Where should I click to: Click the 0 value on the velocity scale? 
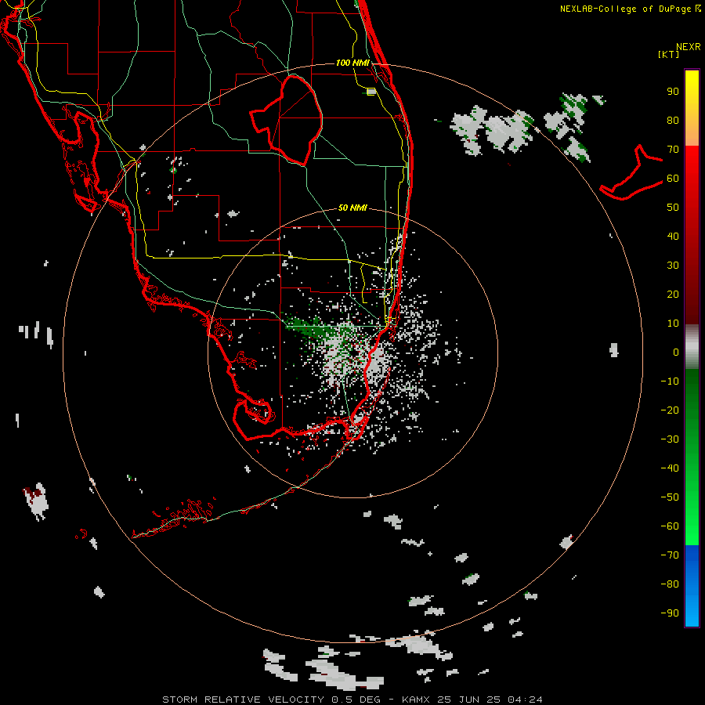676,352
